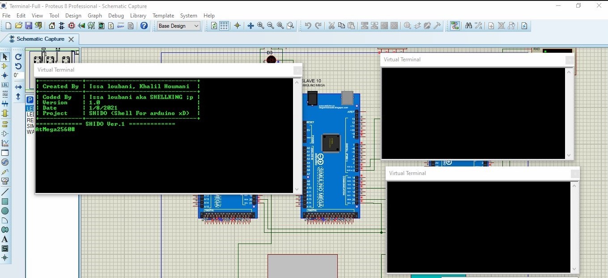
Task: Close the SHIDO Virtual Terminal window
Action: [x=298, y=70]
